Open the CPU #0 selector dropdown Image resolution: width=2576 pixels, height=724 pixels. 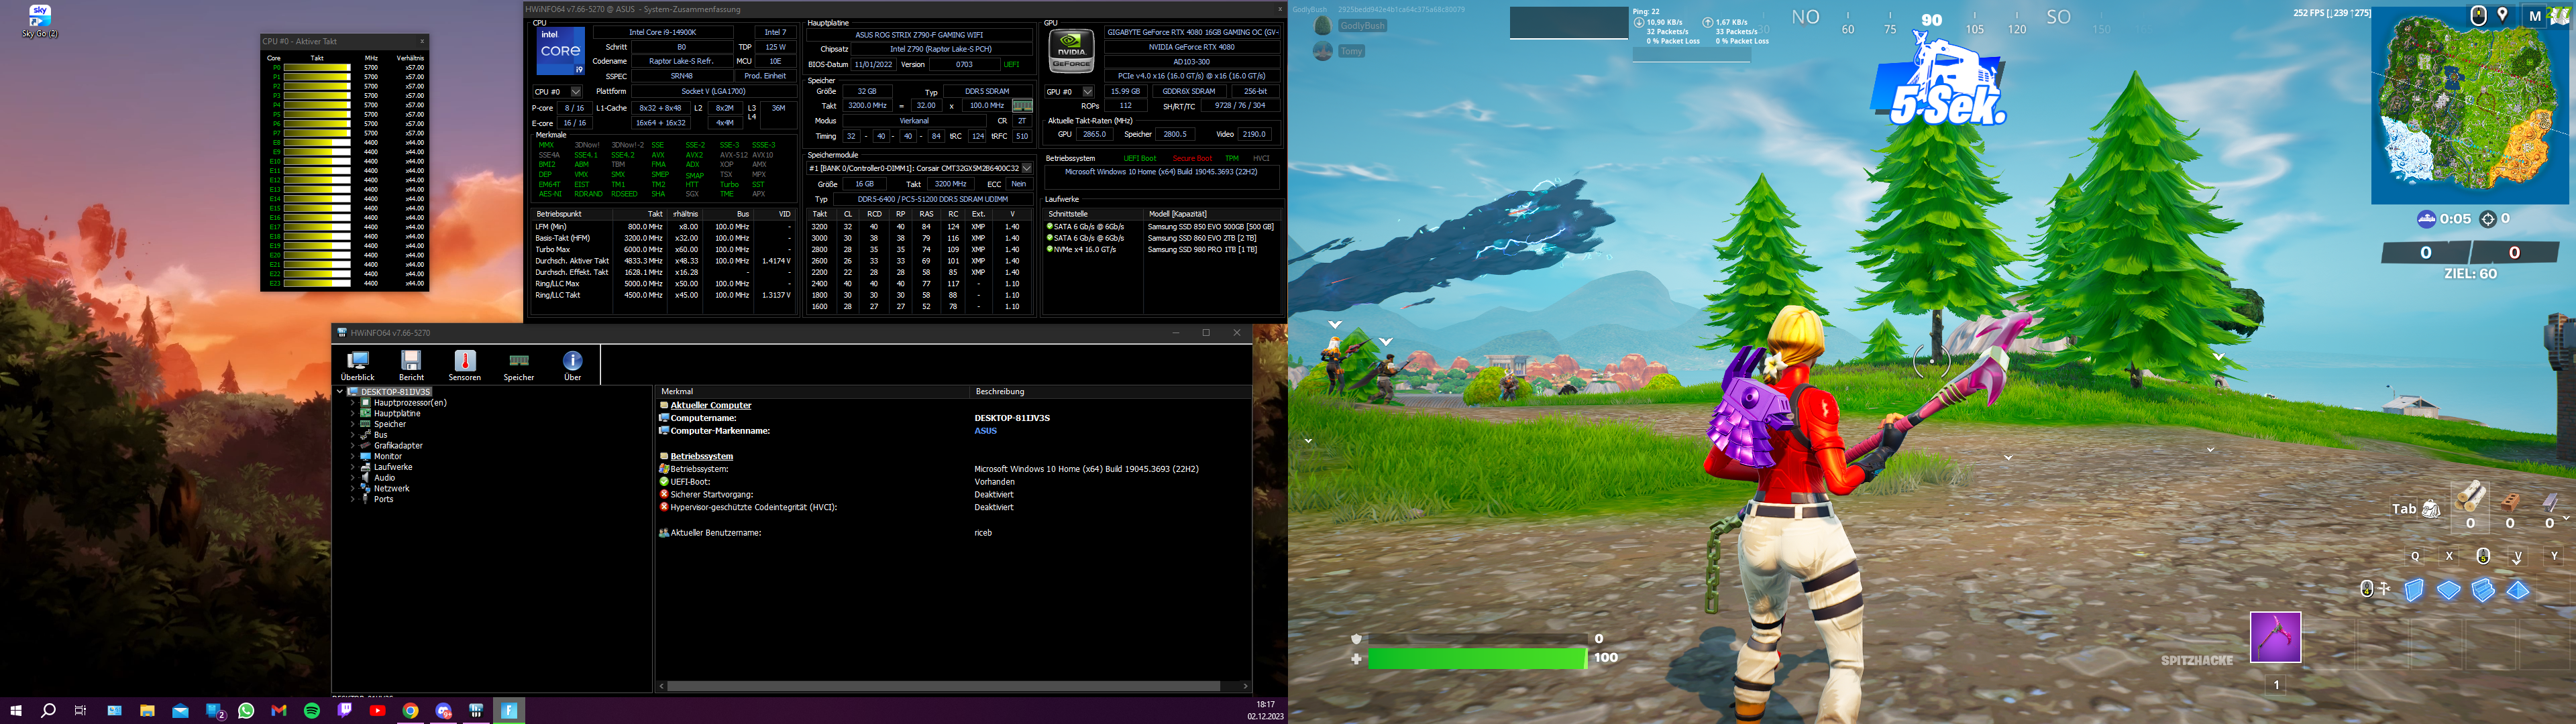575,92
